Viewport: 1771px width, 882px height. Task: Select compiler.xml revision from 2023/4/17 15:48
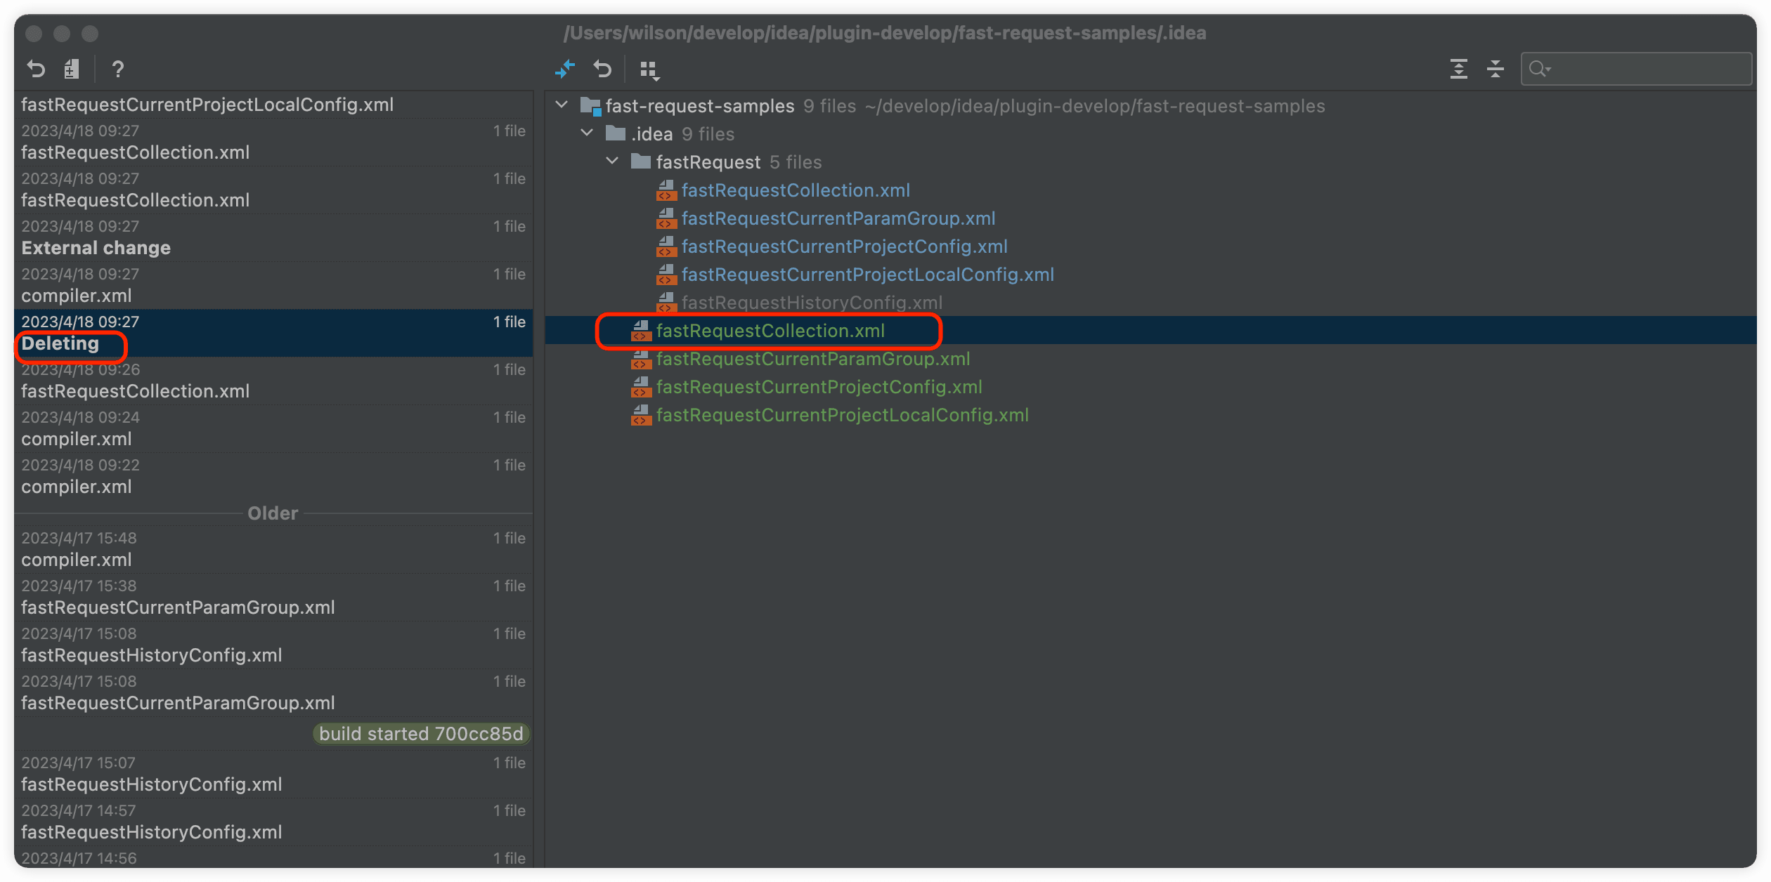point(77,560)
